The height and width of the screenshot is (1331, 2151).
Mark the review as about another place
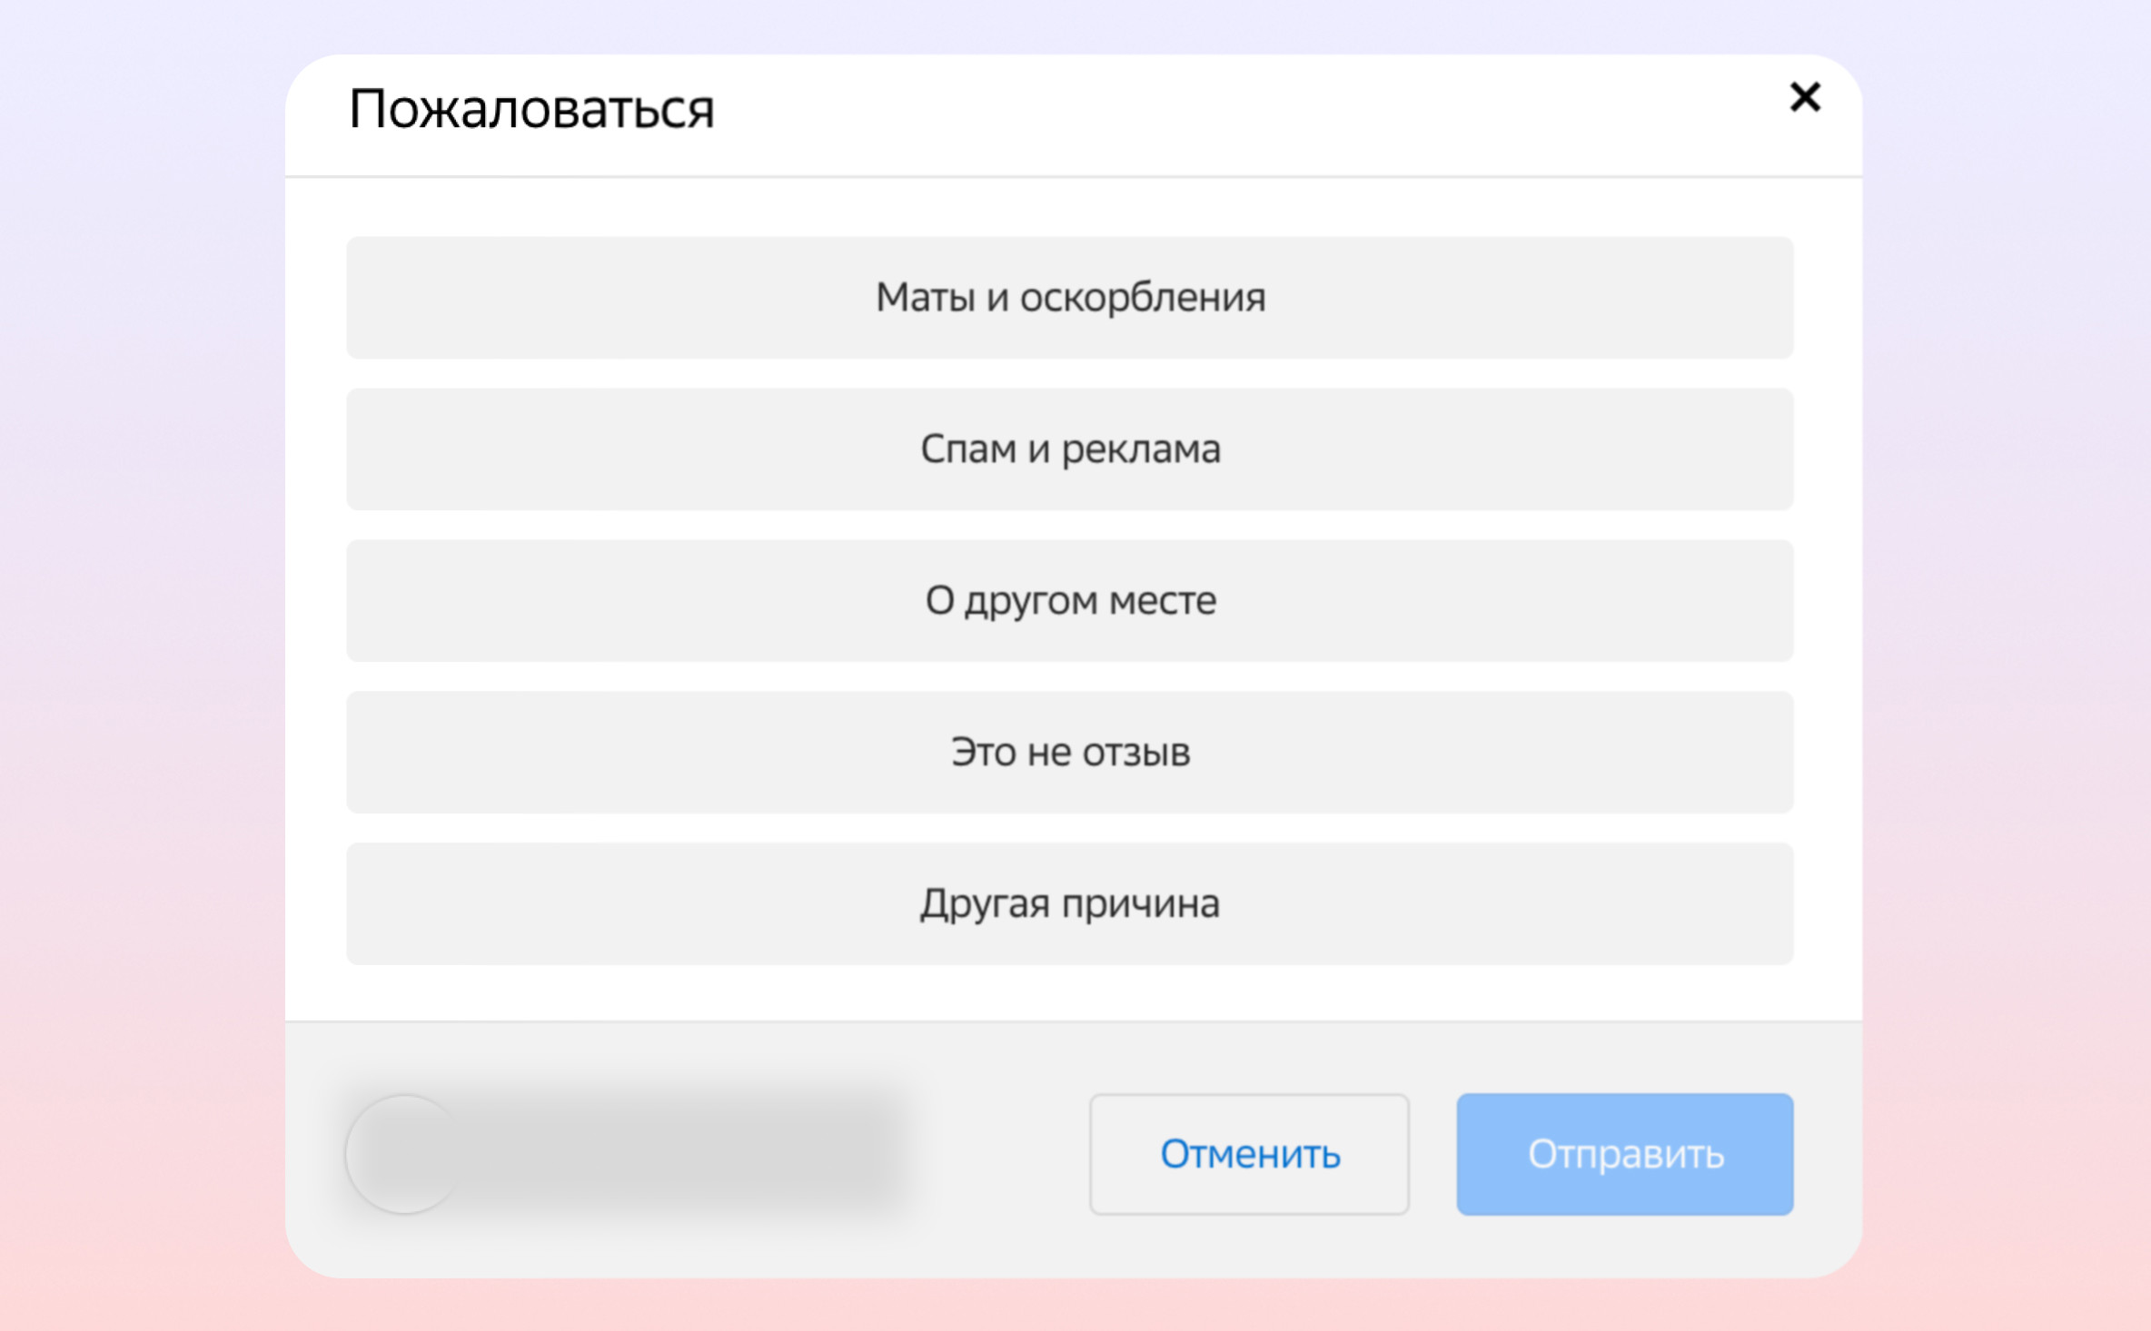[x=1069, y=601]
